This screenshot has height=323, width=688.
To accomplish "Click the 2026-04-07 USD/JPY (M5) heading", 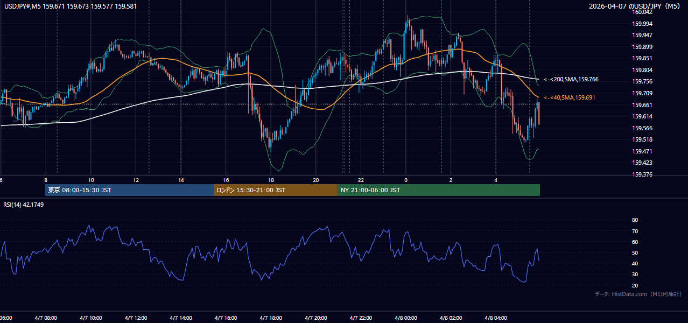I will click(635, 6).
